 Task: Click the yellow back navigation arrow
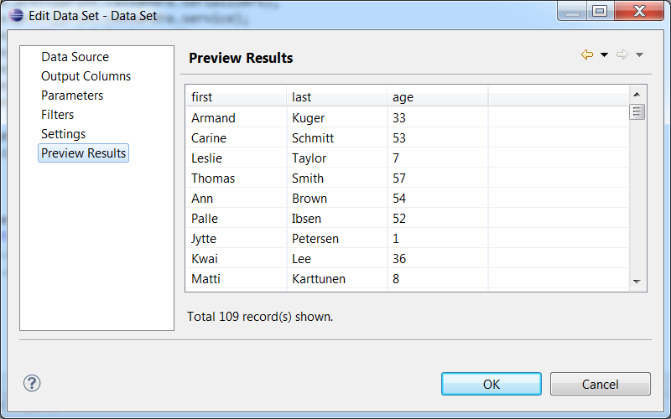[586, 54]
